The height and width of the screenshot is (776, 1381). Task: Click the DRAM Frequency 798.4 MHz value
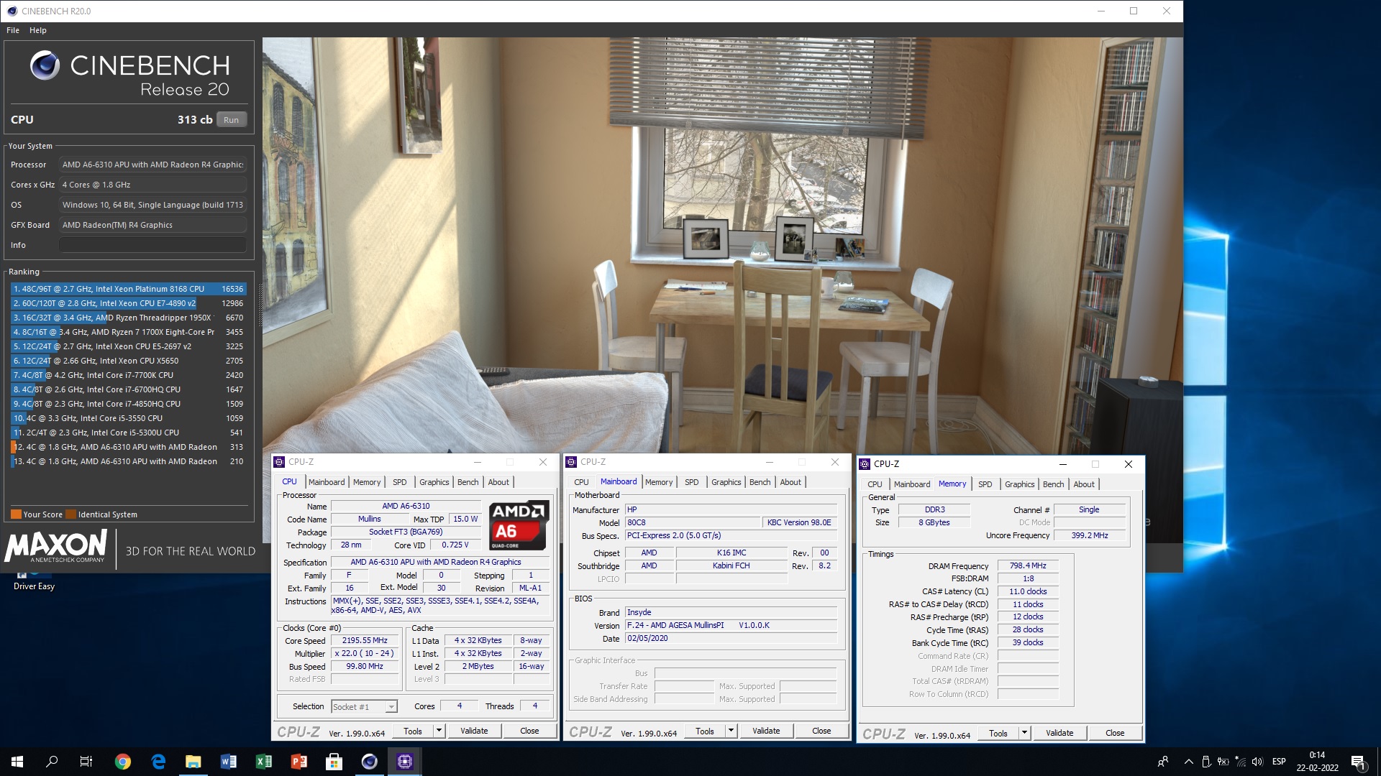pyautogui.click(x=1028, y=565)
